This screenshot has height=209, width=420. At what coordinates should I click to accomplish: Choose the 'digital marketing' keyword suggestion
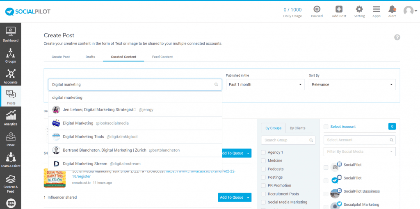(135, 98)
